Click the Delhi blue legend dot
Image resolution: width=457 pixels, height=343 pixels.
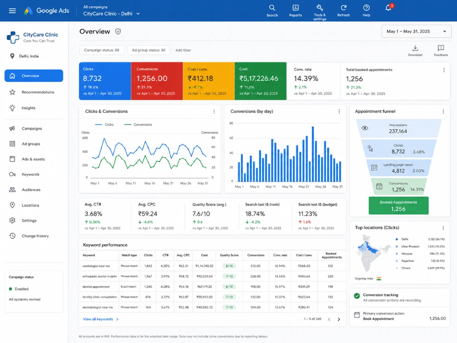point(396,239)
